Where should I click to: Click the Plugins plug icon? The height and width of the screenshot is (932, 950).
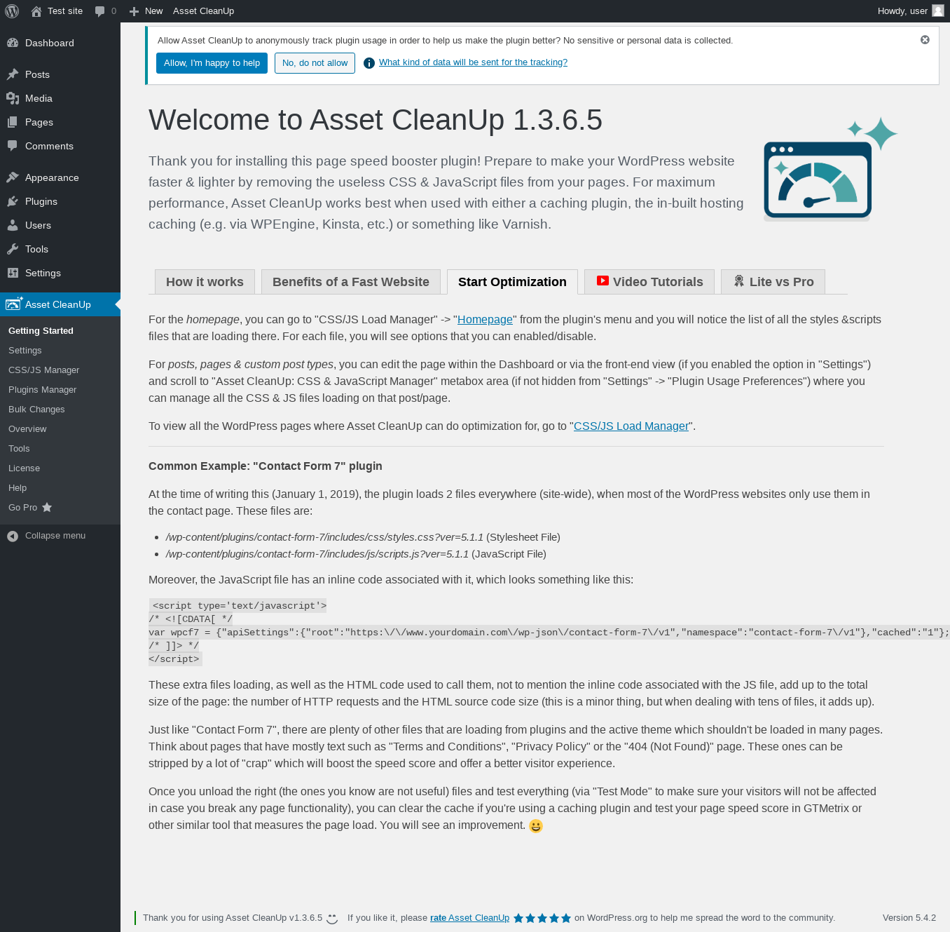point(13,201)
